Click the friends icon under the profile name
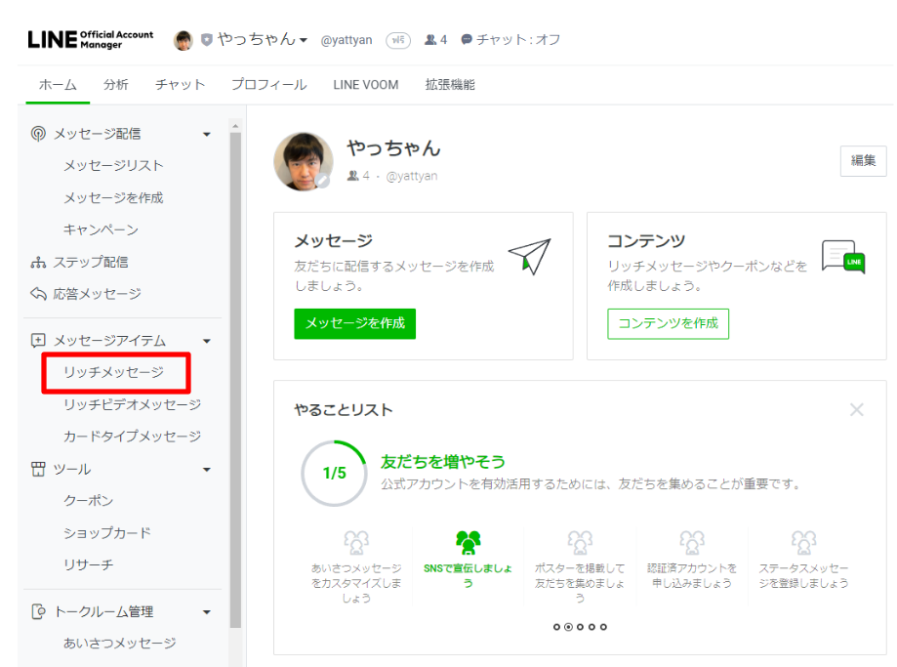The width and height of the screenshot is (897, 667). point(353,176)
